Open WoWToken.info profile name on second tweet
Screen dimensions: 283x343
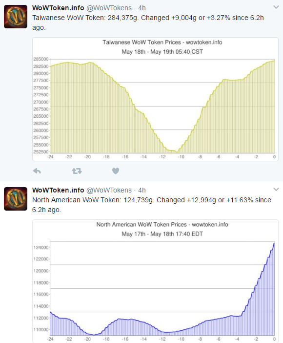[58, 190]
